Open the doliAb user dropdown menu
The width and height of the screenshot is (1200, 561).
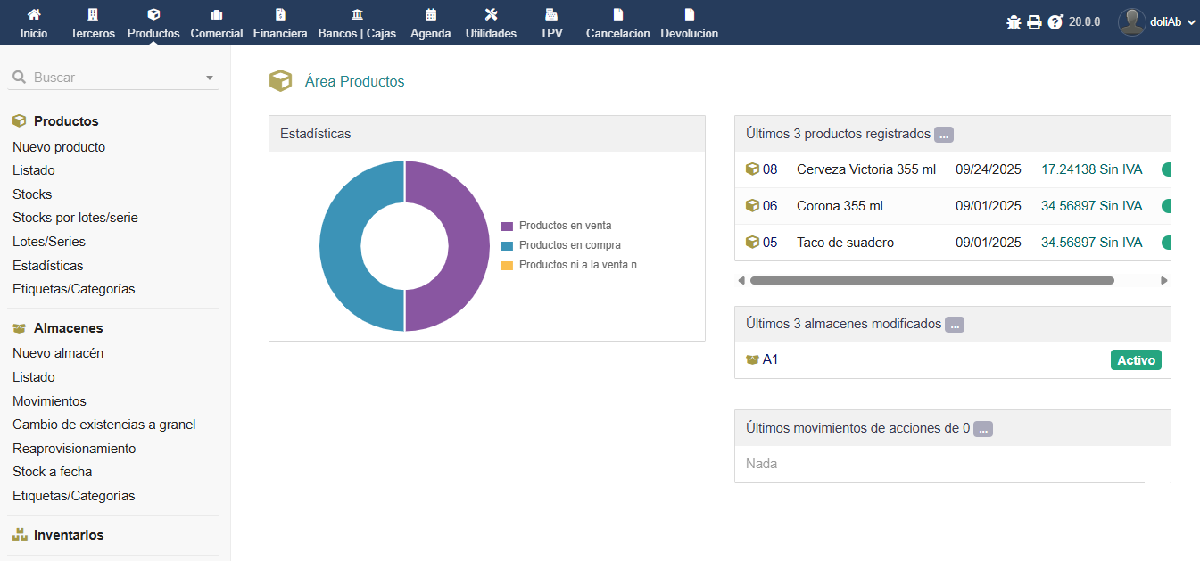tap(1157, 22)
